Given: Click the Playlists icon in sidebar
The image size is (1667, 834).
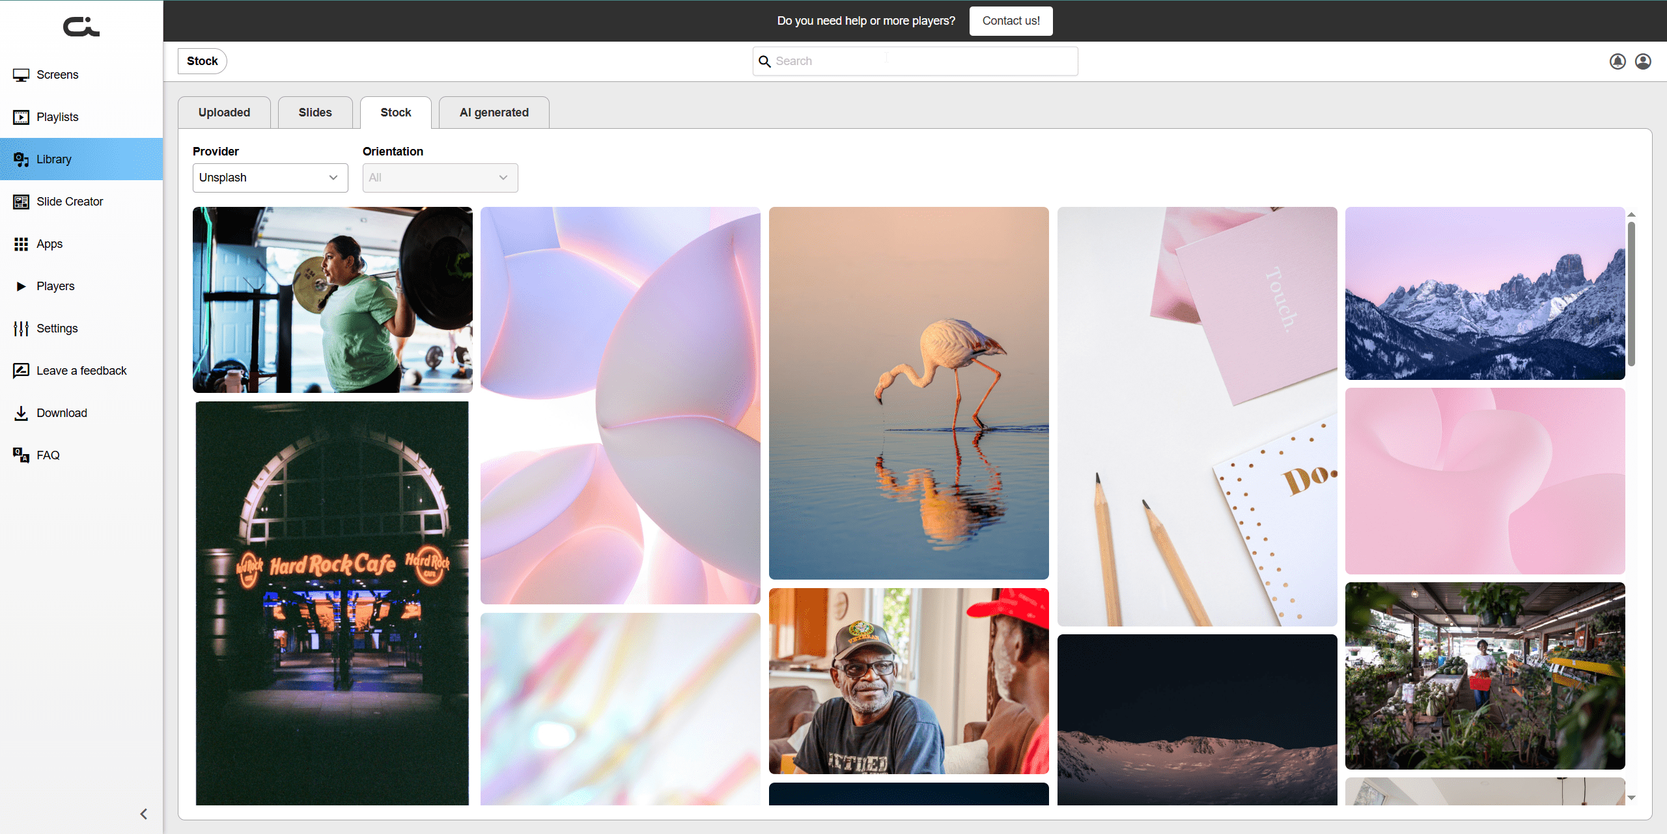Looking at the screenshot, I should tap(21, 117).
